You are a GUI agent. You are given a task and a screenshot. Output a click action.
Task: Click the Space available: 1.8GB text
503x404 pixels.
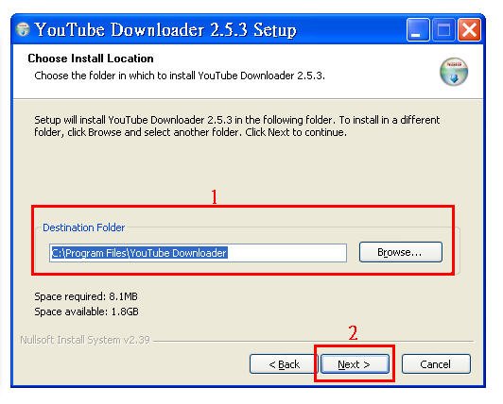[x=86, y=311]
